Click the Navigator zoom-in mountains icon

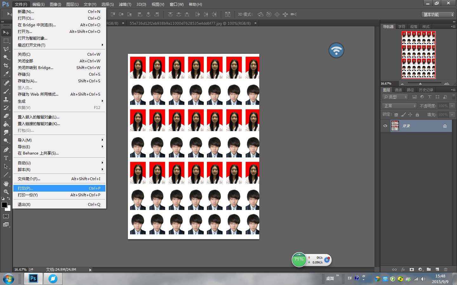click(x=447, y=84)
